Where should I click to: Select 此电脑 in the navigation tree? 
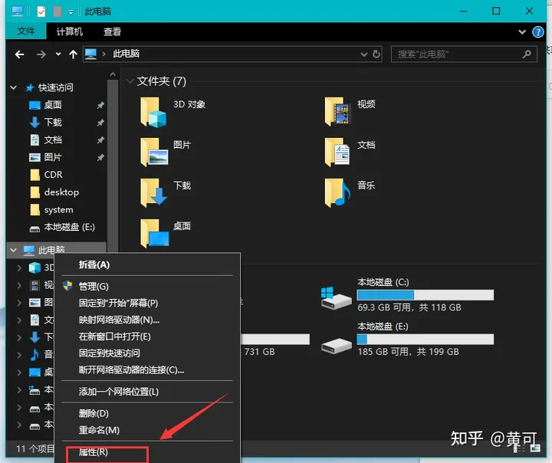coord(51,250)
